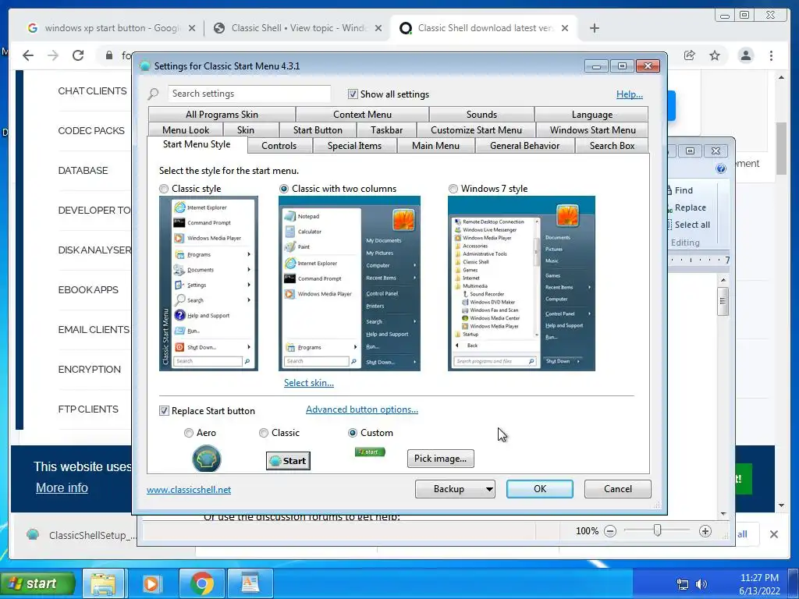Click the Windows start button
The width and height of the screenshot is (799, 599).
(37, 583)
